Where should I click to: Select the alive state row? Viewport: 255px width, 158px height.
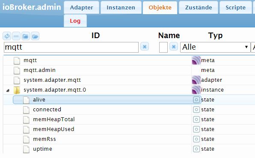pos(129,100)
